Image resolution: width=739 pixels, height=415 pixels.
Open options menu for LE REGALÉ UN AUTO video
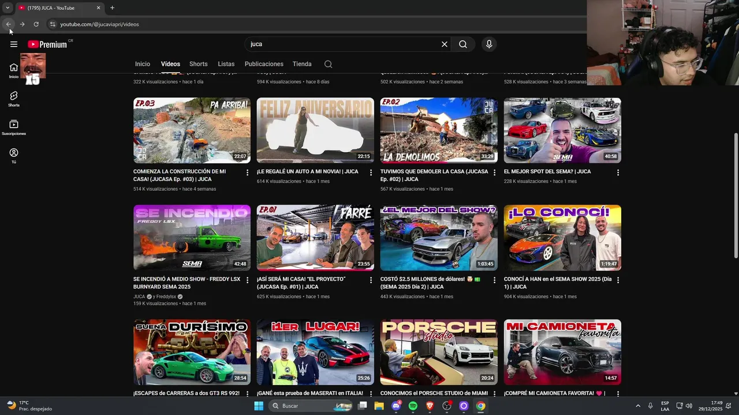click(x=371, y=172)
